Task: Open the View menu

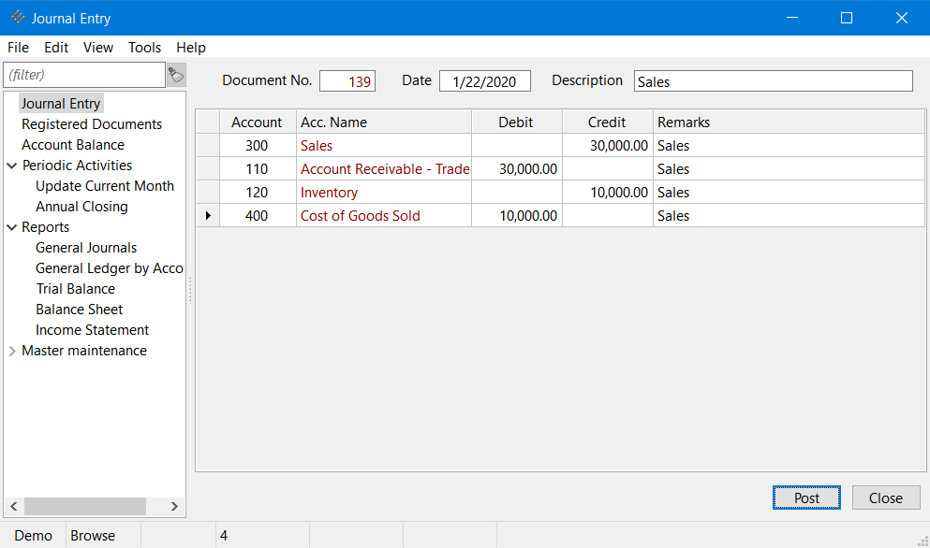Action: point(98,48)
